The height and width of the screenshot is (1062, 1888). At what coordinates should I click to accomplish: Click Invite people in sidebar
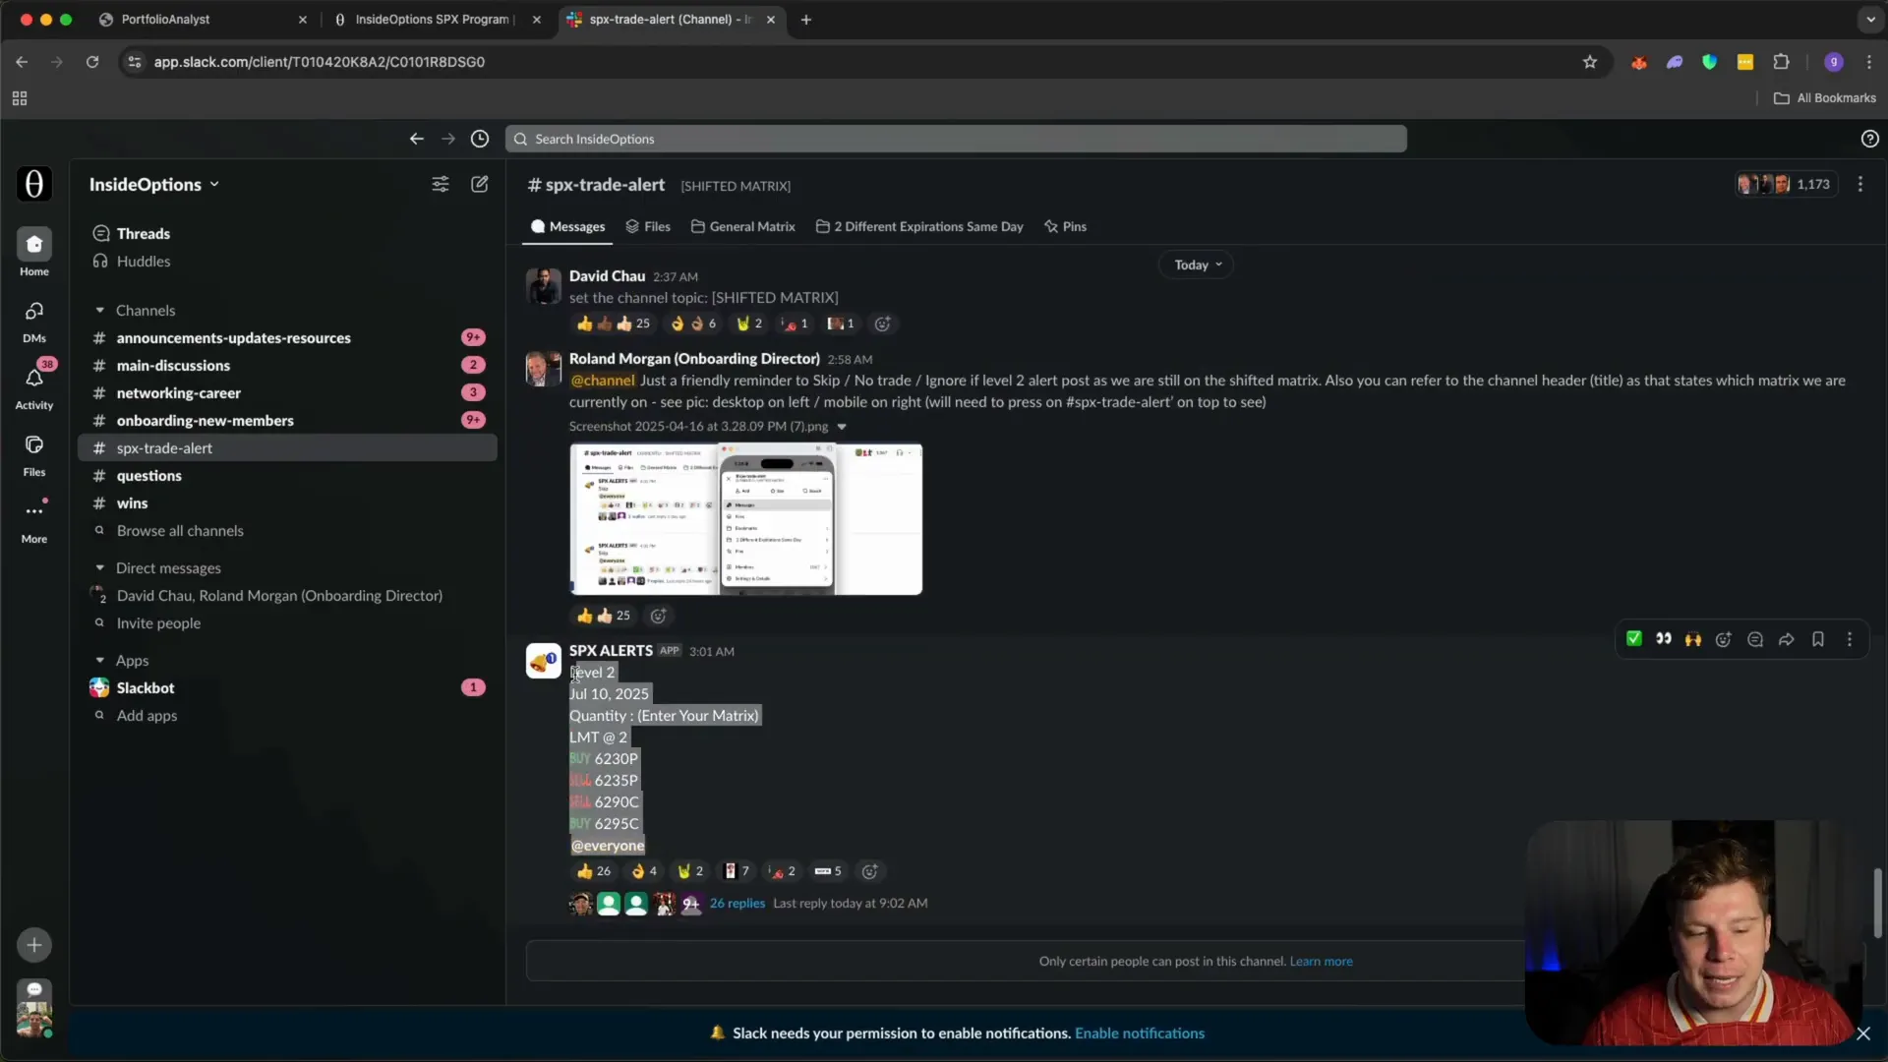coord(158,623)
